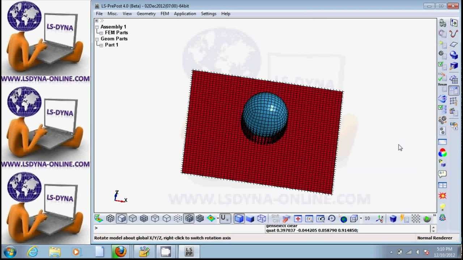
Task: Click the blue box geometry icon
Action: (x=454, y=66)
